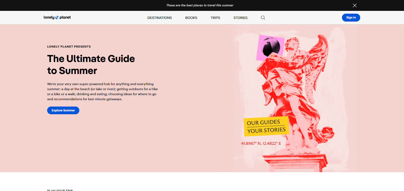The width and height of the screenshot is (404, 191).
Task: Open the Trips menu
Action: click(215, 18)
